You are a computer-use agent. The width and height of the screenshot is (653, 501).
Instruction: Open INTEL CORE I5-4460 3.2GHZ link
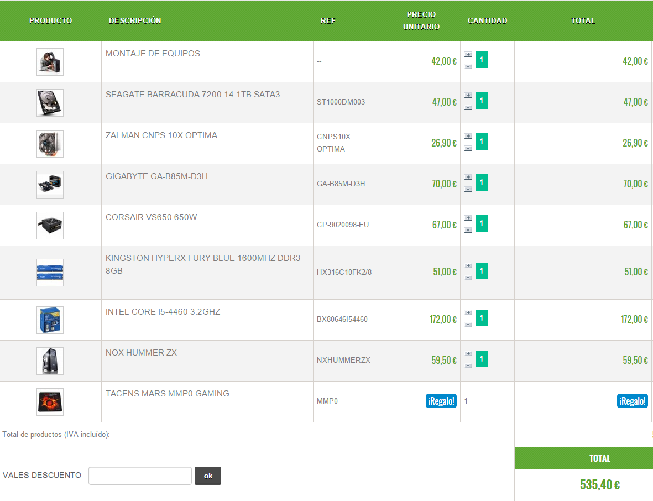pos(163,311)
